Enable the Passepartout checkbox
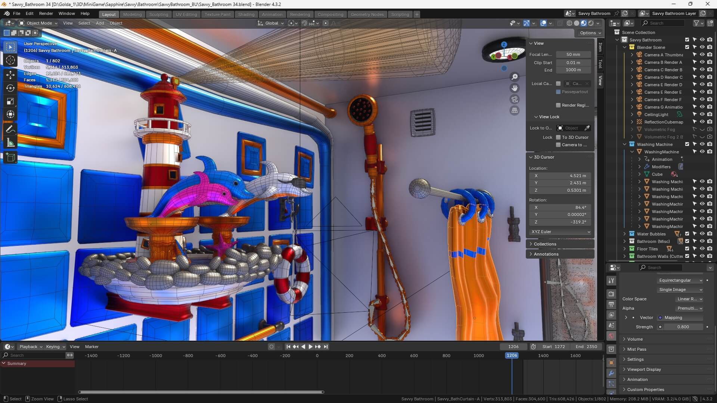This screenshot has width=717, height=403. pyautogui.click(x=558, y=92)
